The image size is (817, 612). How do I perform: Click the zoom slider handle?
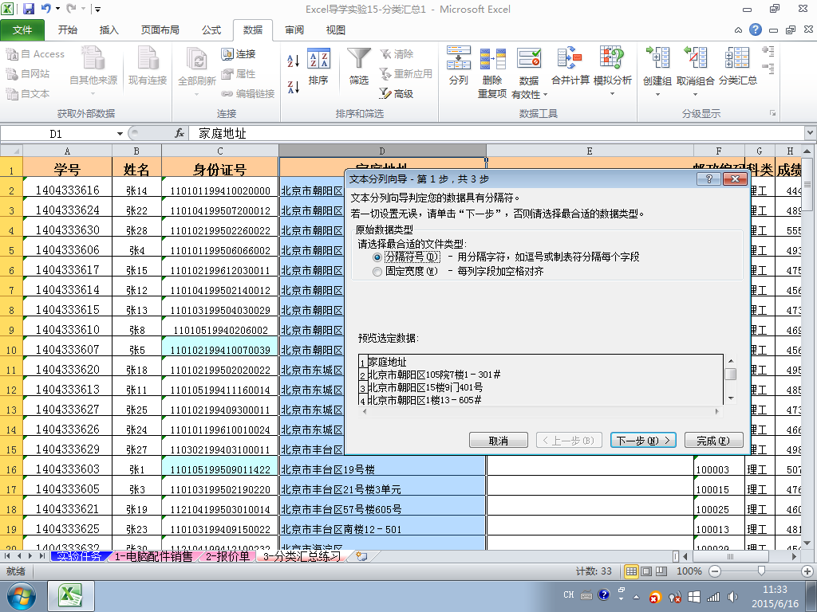pos(761,571)
